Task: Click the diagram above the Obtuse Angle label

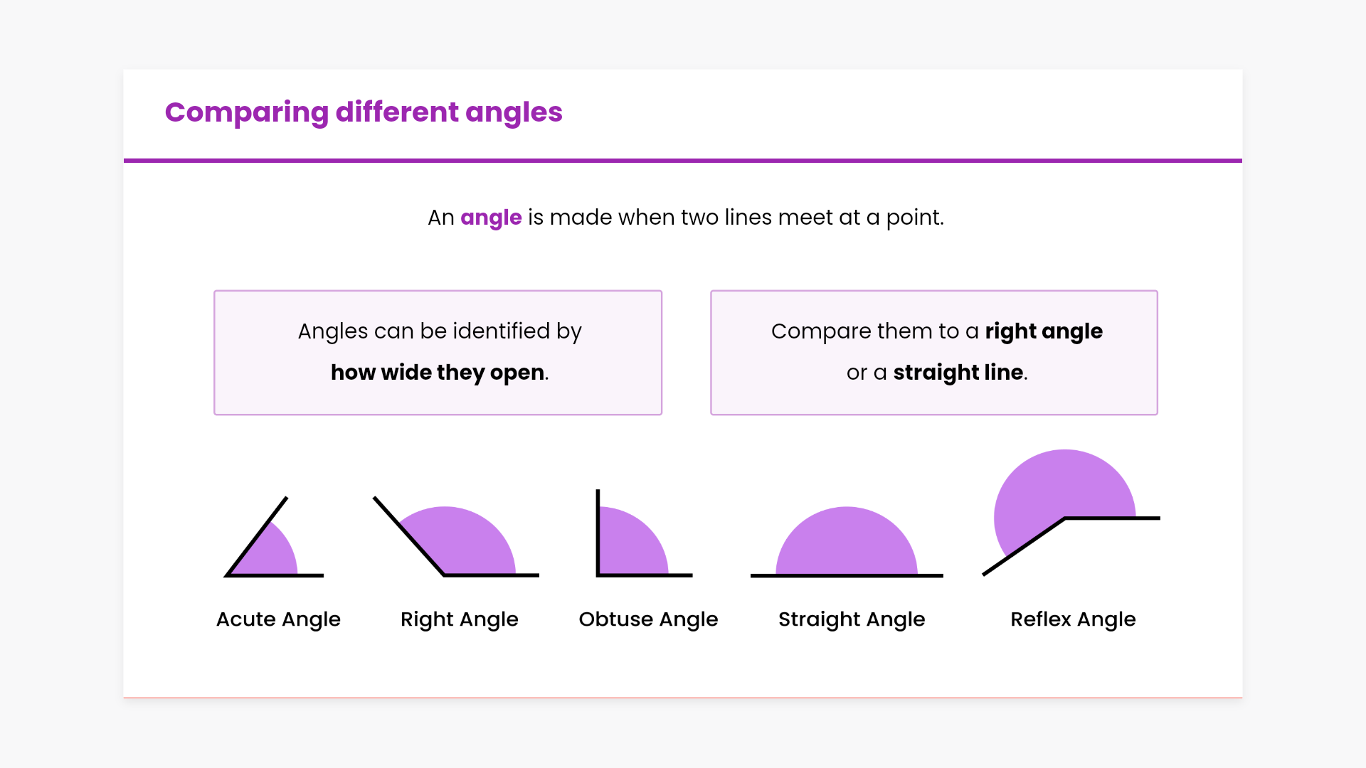Action: pos(633,540)
